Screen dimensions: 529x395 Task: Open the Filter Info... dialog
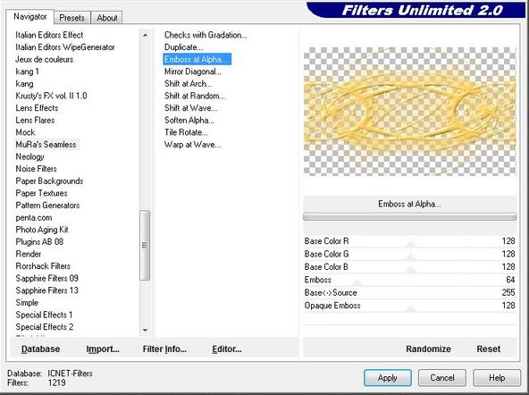point(164,349)
